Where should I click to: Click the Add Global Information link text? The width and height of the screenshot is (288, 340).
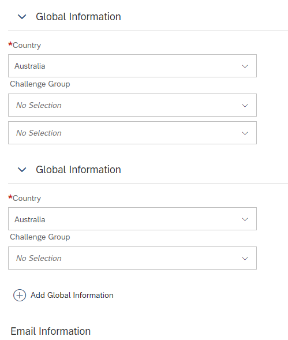pos(72,296)
